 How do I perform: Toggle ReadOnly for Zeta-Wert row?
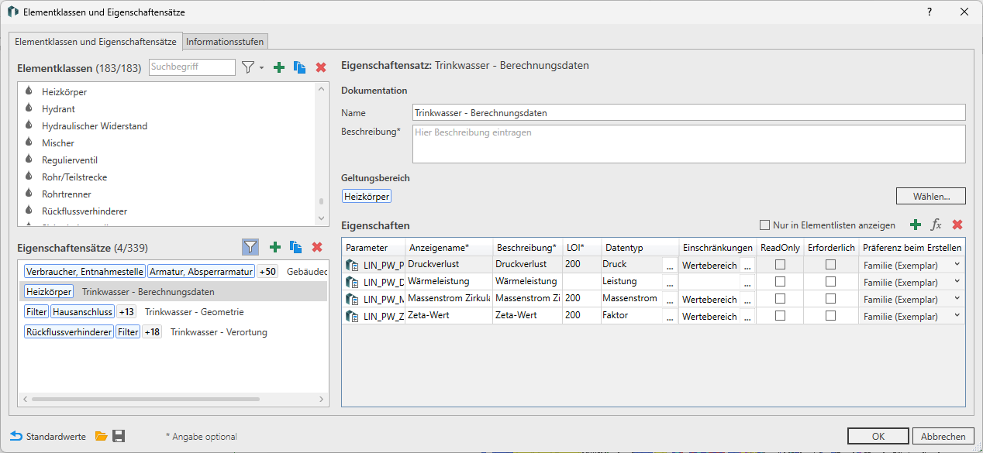pyautogui.click(x=781, y=316)
